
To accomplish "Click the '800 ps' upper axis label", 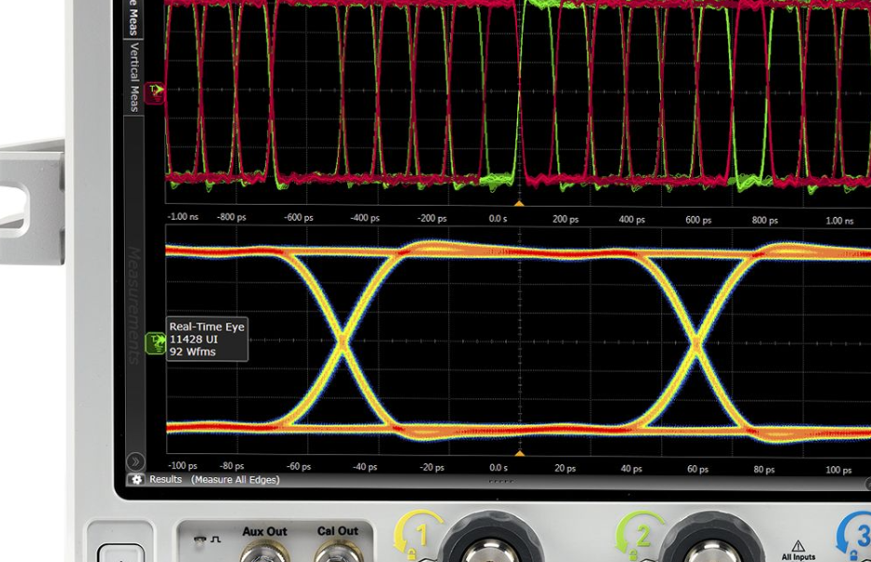I will (765, 220).
